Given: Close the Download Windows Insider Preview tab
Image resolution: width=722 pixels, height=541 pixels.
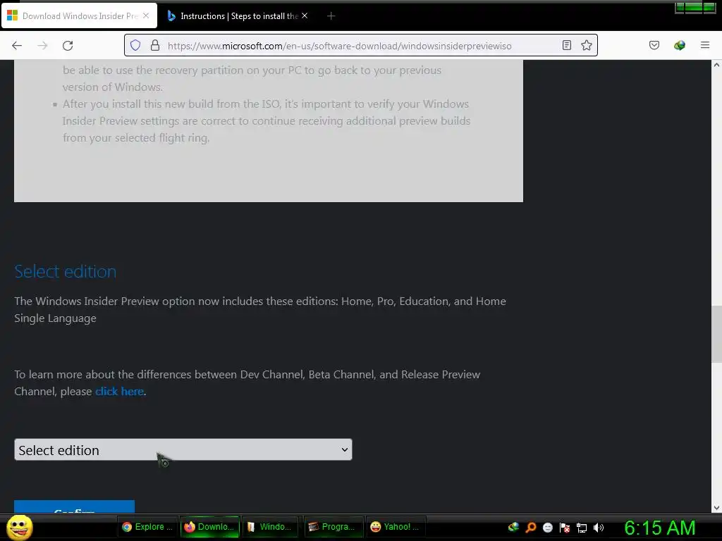Looking at the screenshot, I should [x=146, y=15].
